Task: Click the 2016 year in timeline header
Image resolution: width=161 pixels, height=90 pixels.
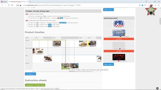Action: coord(80,38)
